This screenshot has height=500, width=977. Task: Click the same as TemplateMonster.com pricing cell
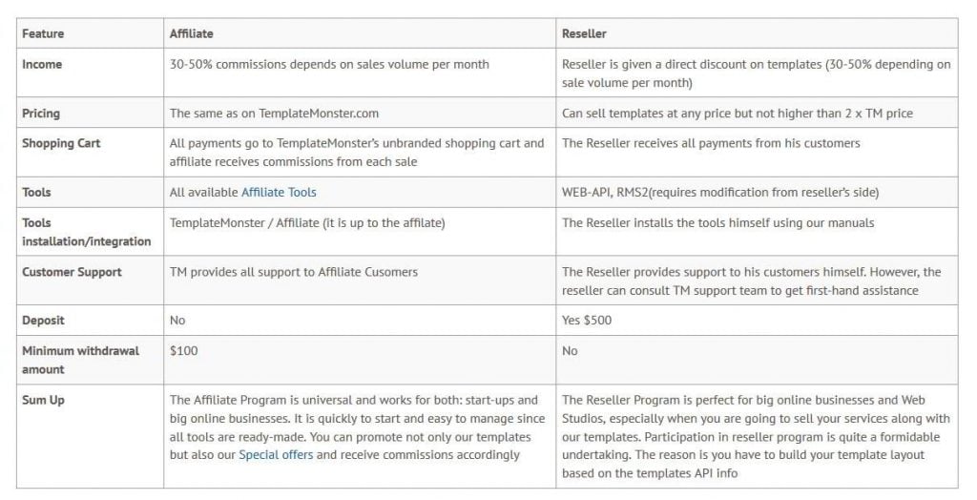tap(274, 114)
